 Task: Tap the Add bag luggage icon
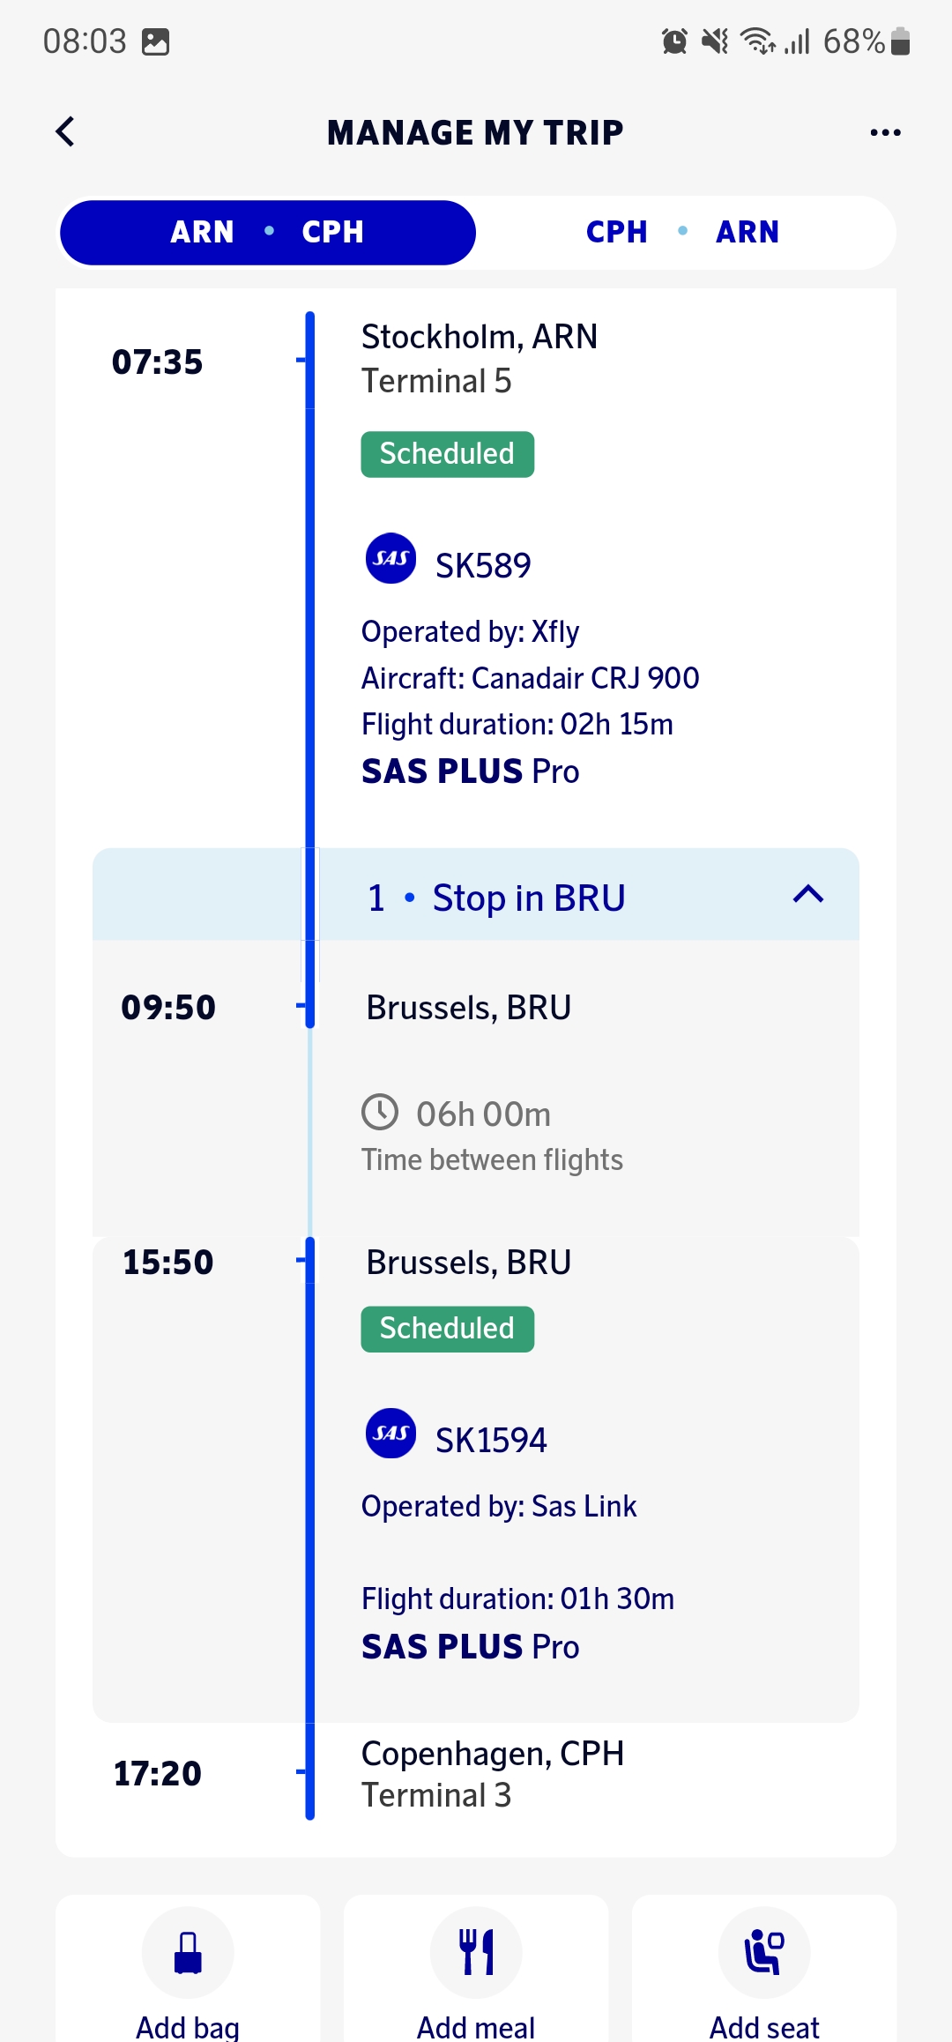(188, 1952)
